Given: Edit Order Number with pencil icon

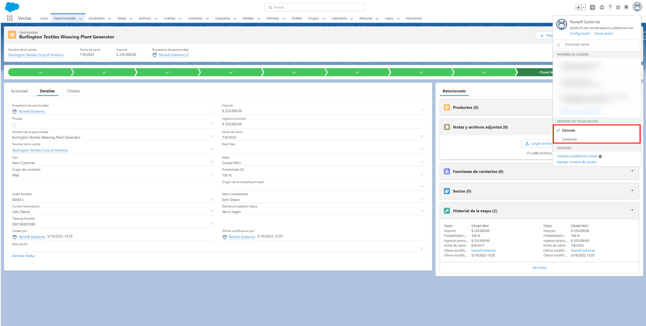Looking at the screenshot, I should [212, 199].
